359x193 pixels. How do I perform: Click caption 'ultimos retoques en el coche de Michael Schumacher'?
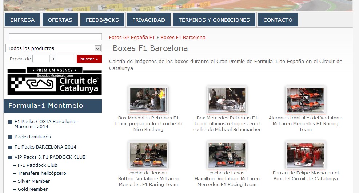click(x=227, y=123)
